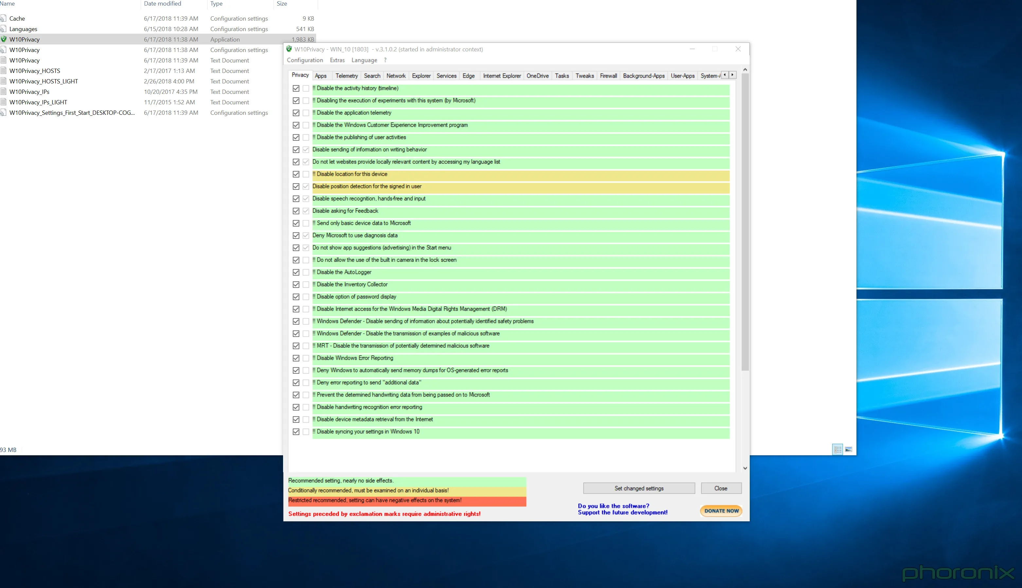Screen dimensions: 1022x588
Task: Uncheck checked box for Customer Experience Improvement program
Action: [296, 125]
